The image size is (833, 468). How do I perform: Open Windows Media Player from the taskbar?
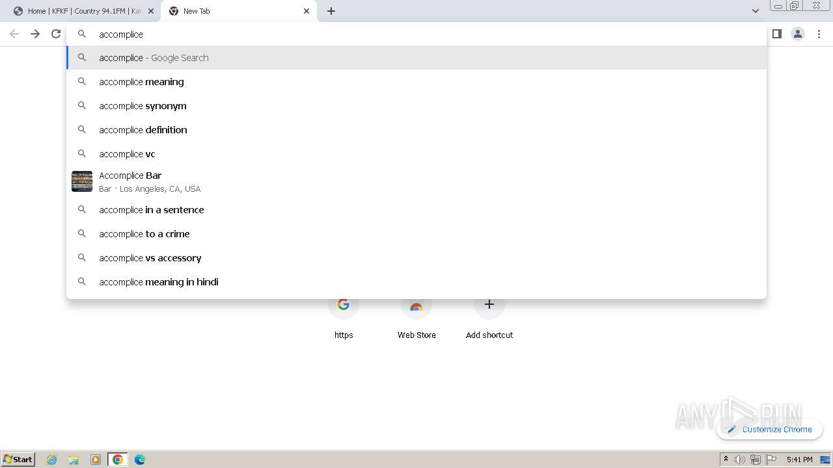point(96,460)
